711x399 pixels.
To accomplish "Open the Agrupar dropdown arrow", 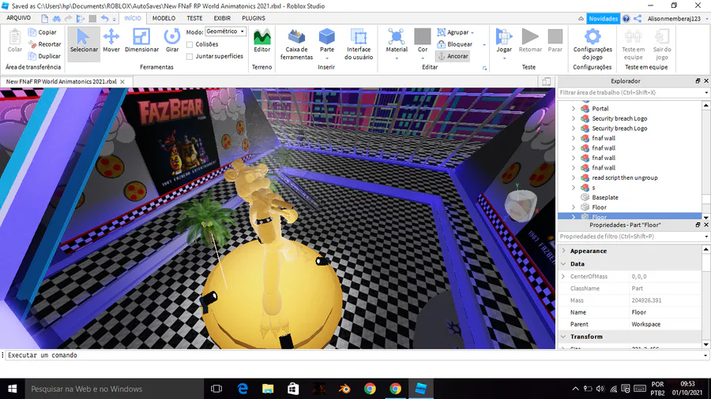I will click(472, 32).
